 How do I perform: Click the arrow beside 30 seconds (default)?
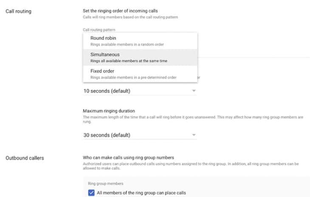tap(194, 135)
